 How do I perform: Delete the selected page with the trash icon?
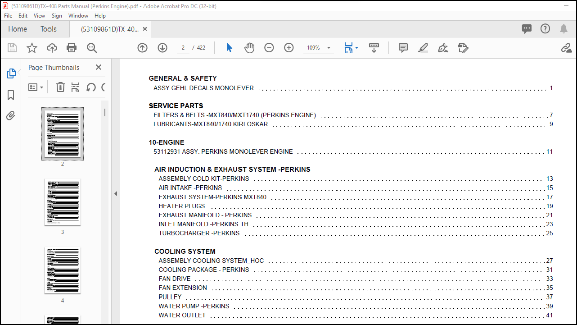(x=60, y=87)
